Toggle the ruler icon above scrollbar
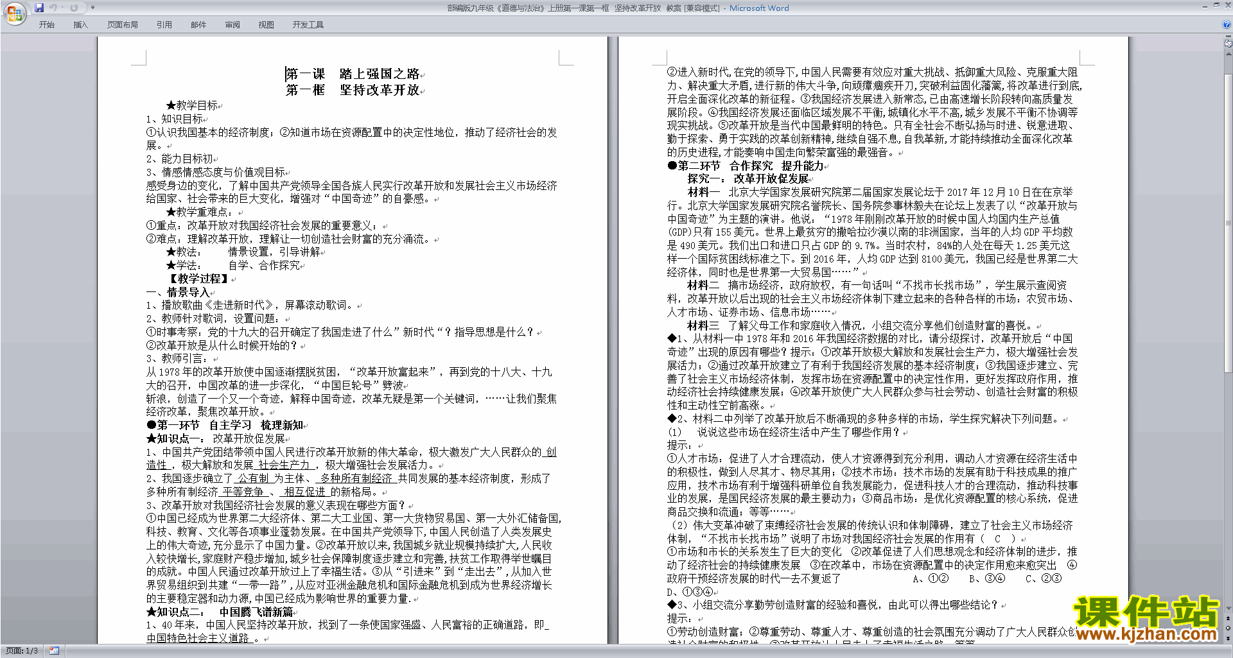Viewport: 1233px width, 658px height. 1229,44
